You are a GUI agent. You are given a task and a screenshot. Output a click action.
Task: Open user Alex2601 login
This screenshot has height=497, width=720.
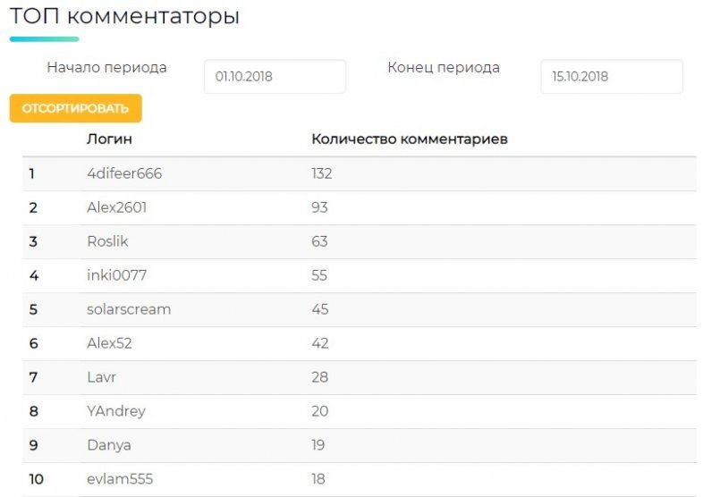(116, 207)
